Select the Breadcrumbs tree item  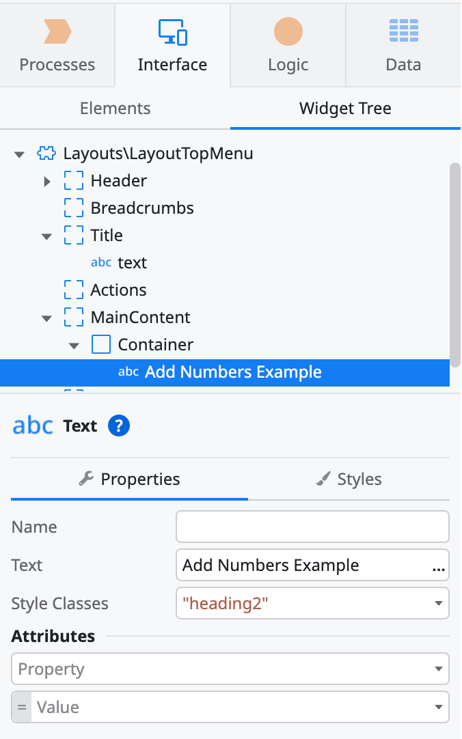click(x=142, y=208)
